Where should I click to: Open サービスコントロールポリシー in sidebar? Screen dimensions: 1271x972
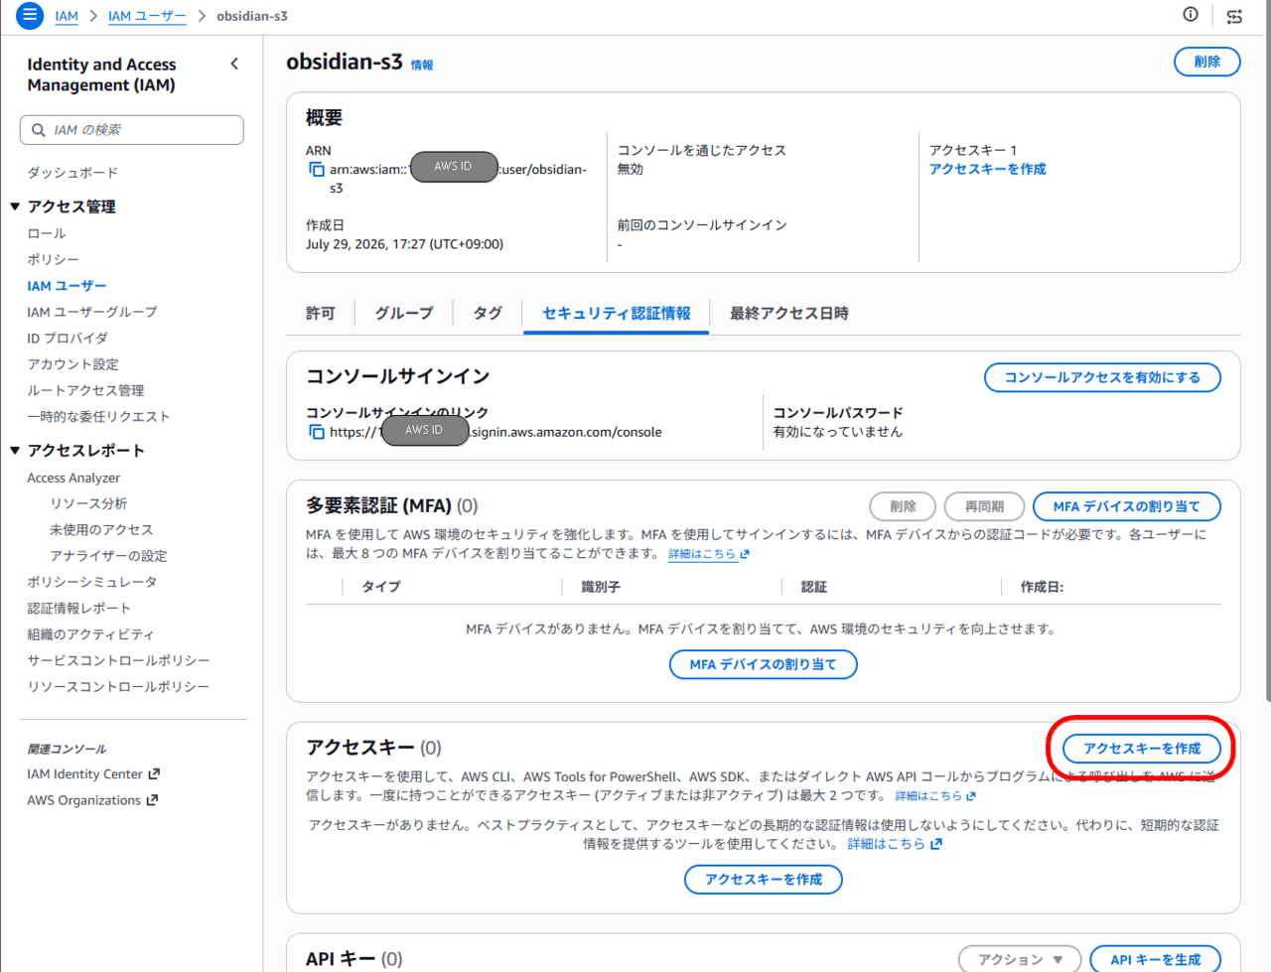[118, 660]
